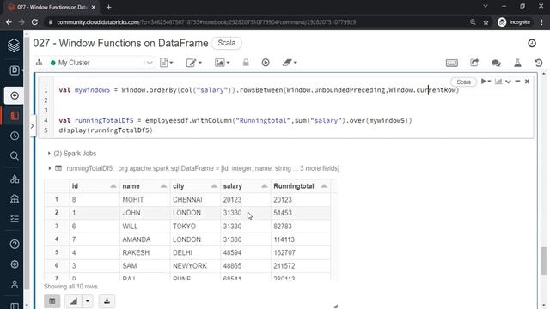This screenshot has height=309, width=550.
Task: Expand runningTotalDf5 DataFrame schema
Action: (x=50, y=168)
